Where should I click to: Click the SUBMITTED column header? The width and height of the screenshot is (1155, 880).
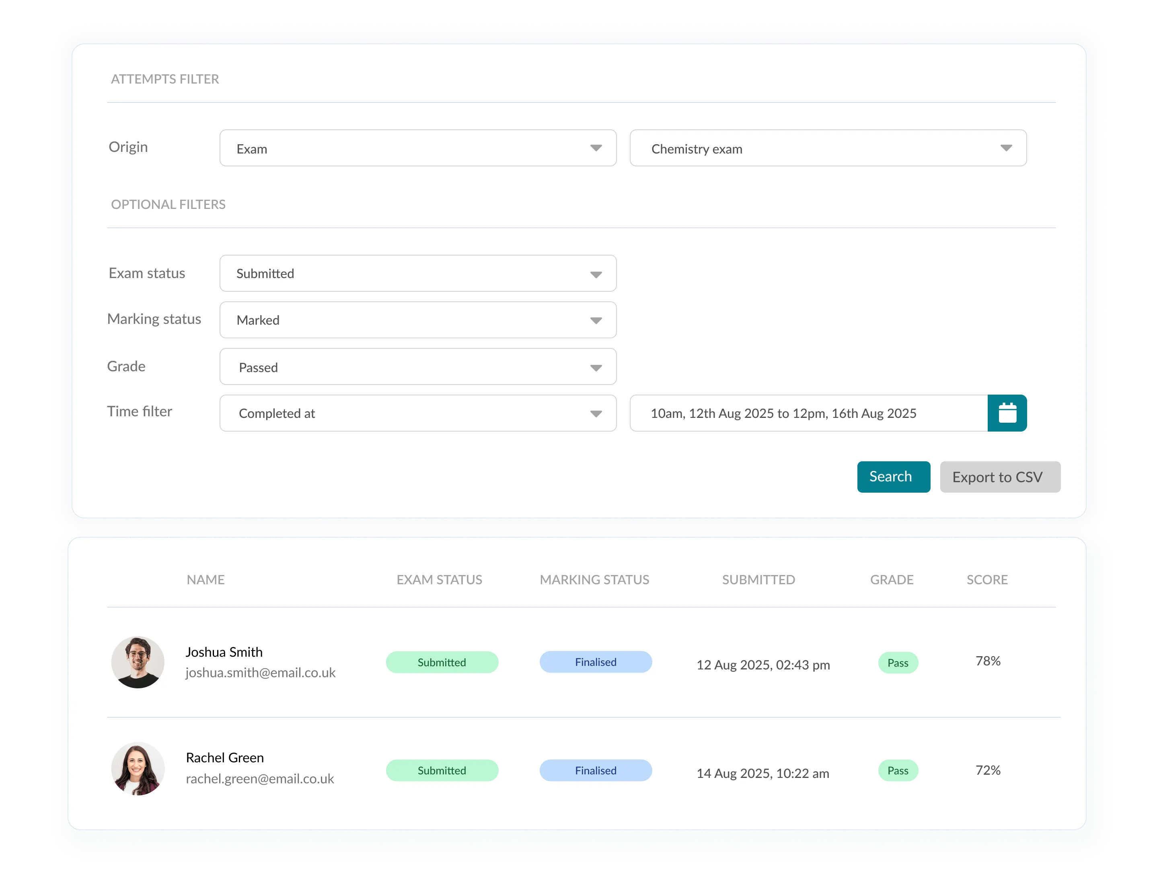coord(758,579)
